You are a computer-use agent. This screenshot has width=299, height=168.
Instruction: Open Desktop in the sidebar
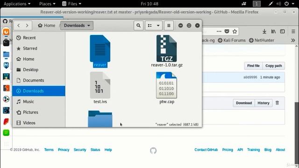point(39,70)
